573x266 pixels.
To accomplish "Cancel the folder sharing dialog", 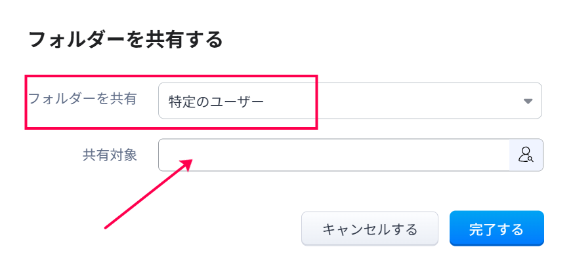I will pyautogui.click(x=370, y=229).
